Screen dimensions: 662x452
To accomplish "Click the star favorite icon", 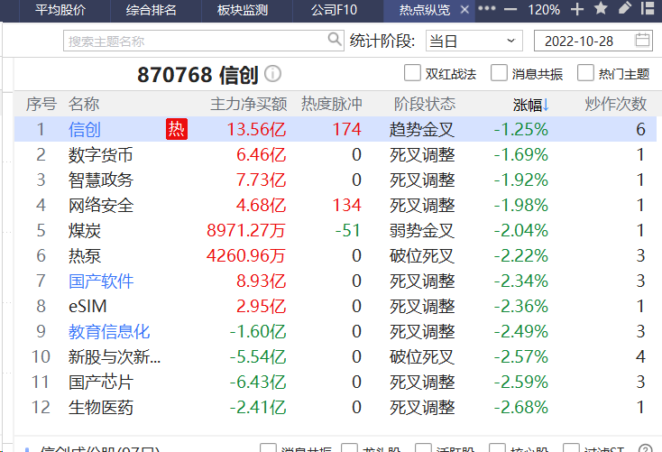I will [x=601, y=10].
